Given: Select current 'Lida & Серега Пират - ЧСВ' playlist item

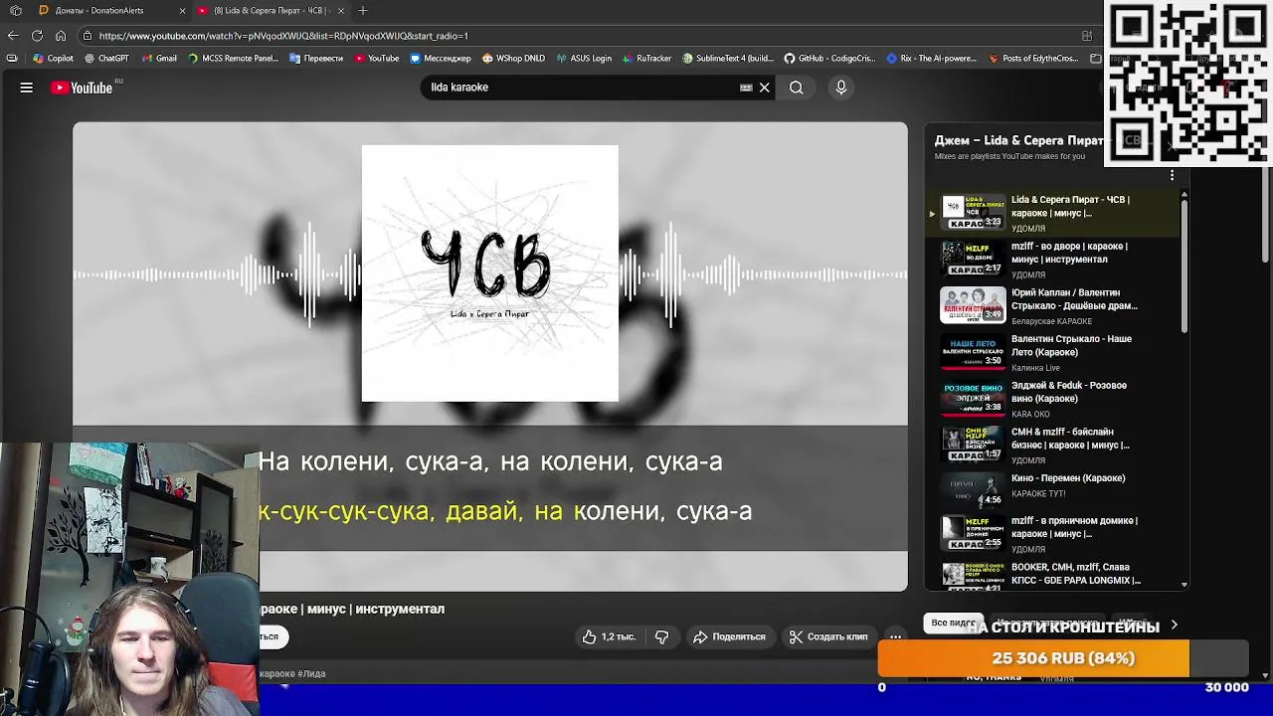Looking at the screenshot, I should (x=1054, y=213).
